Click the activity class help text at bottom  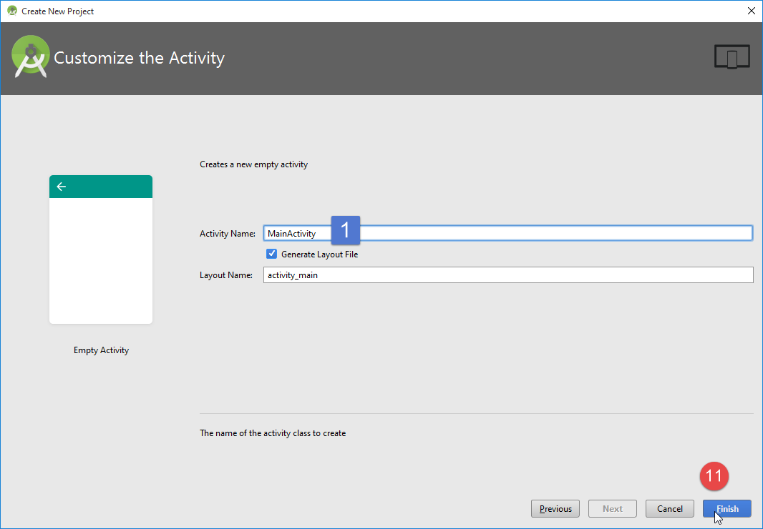pos(273,433)
